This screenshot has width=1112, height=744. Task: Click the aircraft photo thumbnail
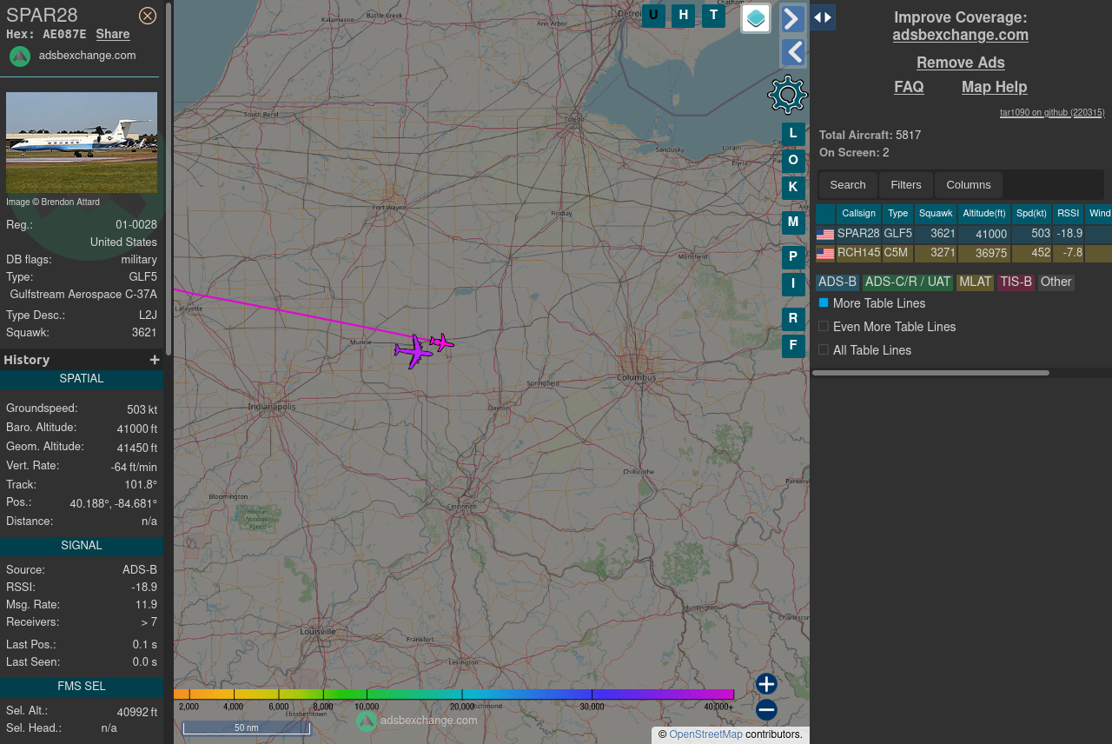82,143
